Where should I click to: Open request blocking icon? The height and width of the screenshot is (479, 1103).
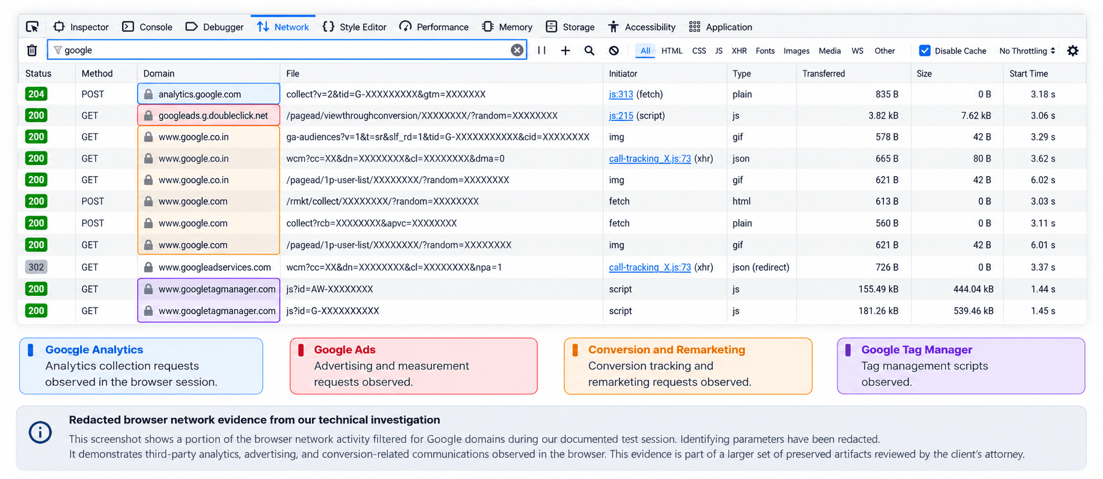pos(614,50)
